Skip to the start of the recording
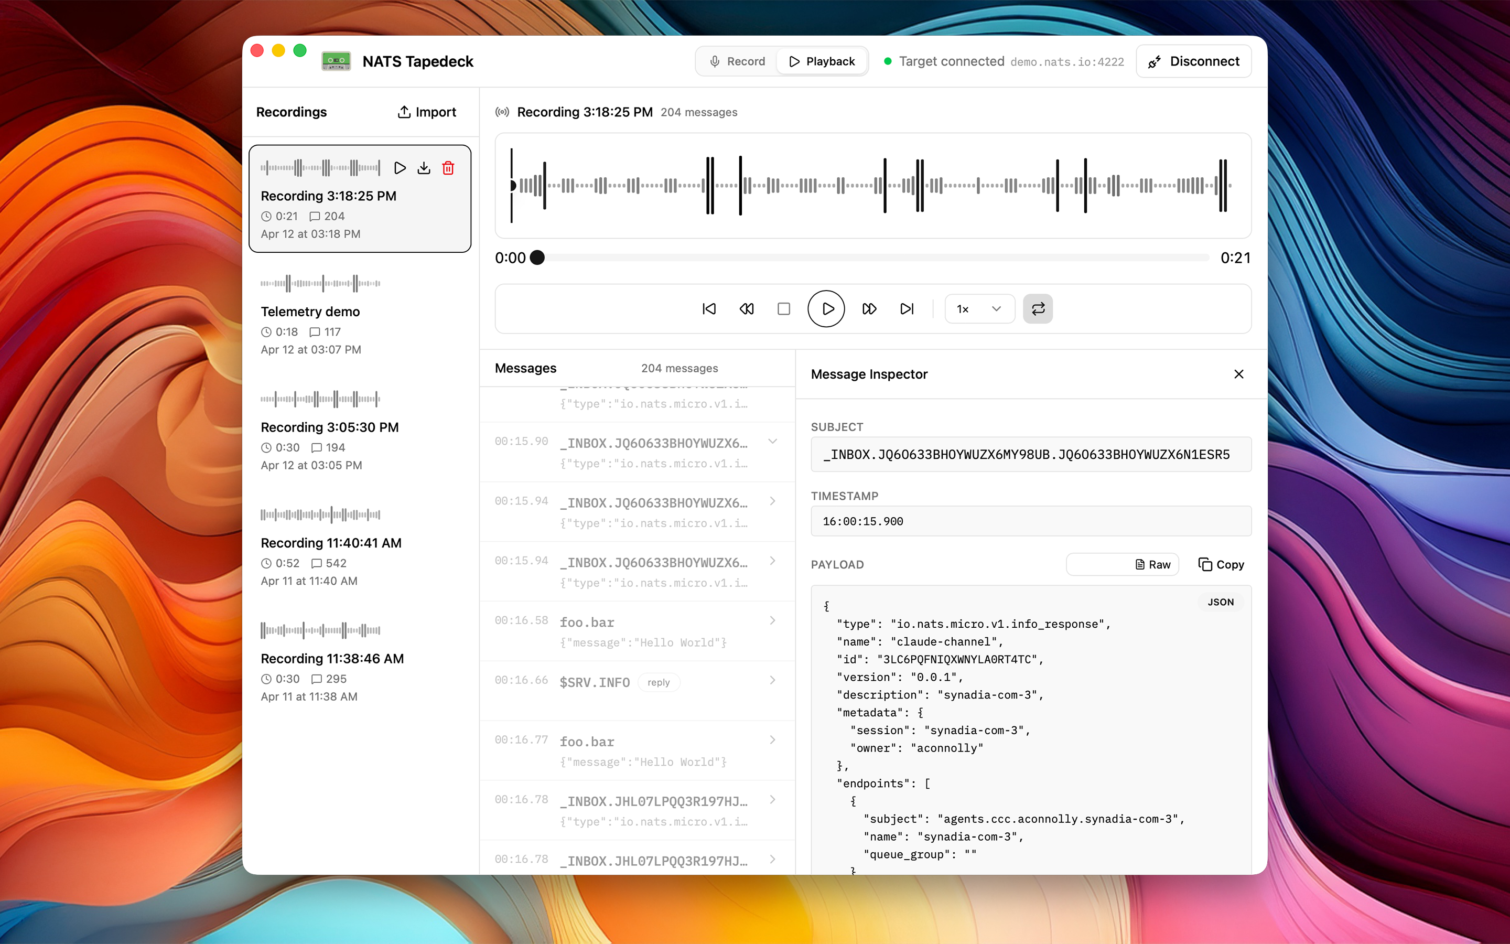This screenshot has height=944, width=1510. tap(708, 308)
